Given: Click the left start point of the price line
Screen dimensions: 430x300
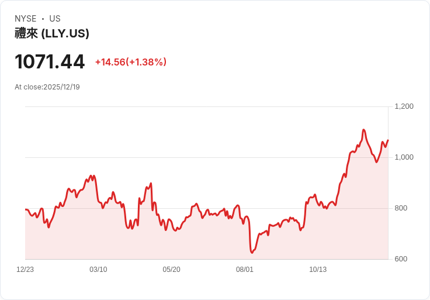Looking at the screenshot, I should pyautogui.click(x=26, y=209).
